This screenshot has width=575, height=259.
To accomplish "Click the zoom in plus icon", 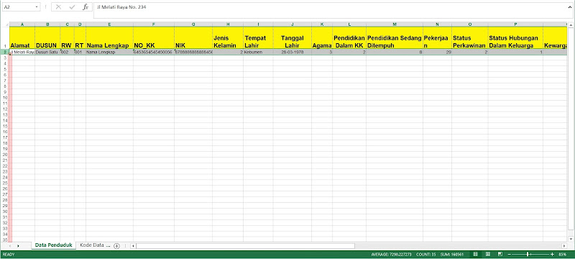I will pyautogui.click(x=552, y=254).
